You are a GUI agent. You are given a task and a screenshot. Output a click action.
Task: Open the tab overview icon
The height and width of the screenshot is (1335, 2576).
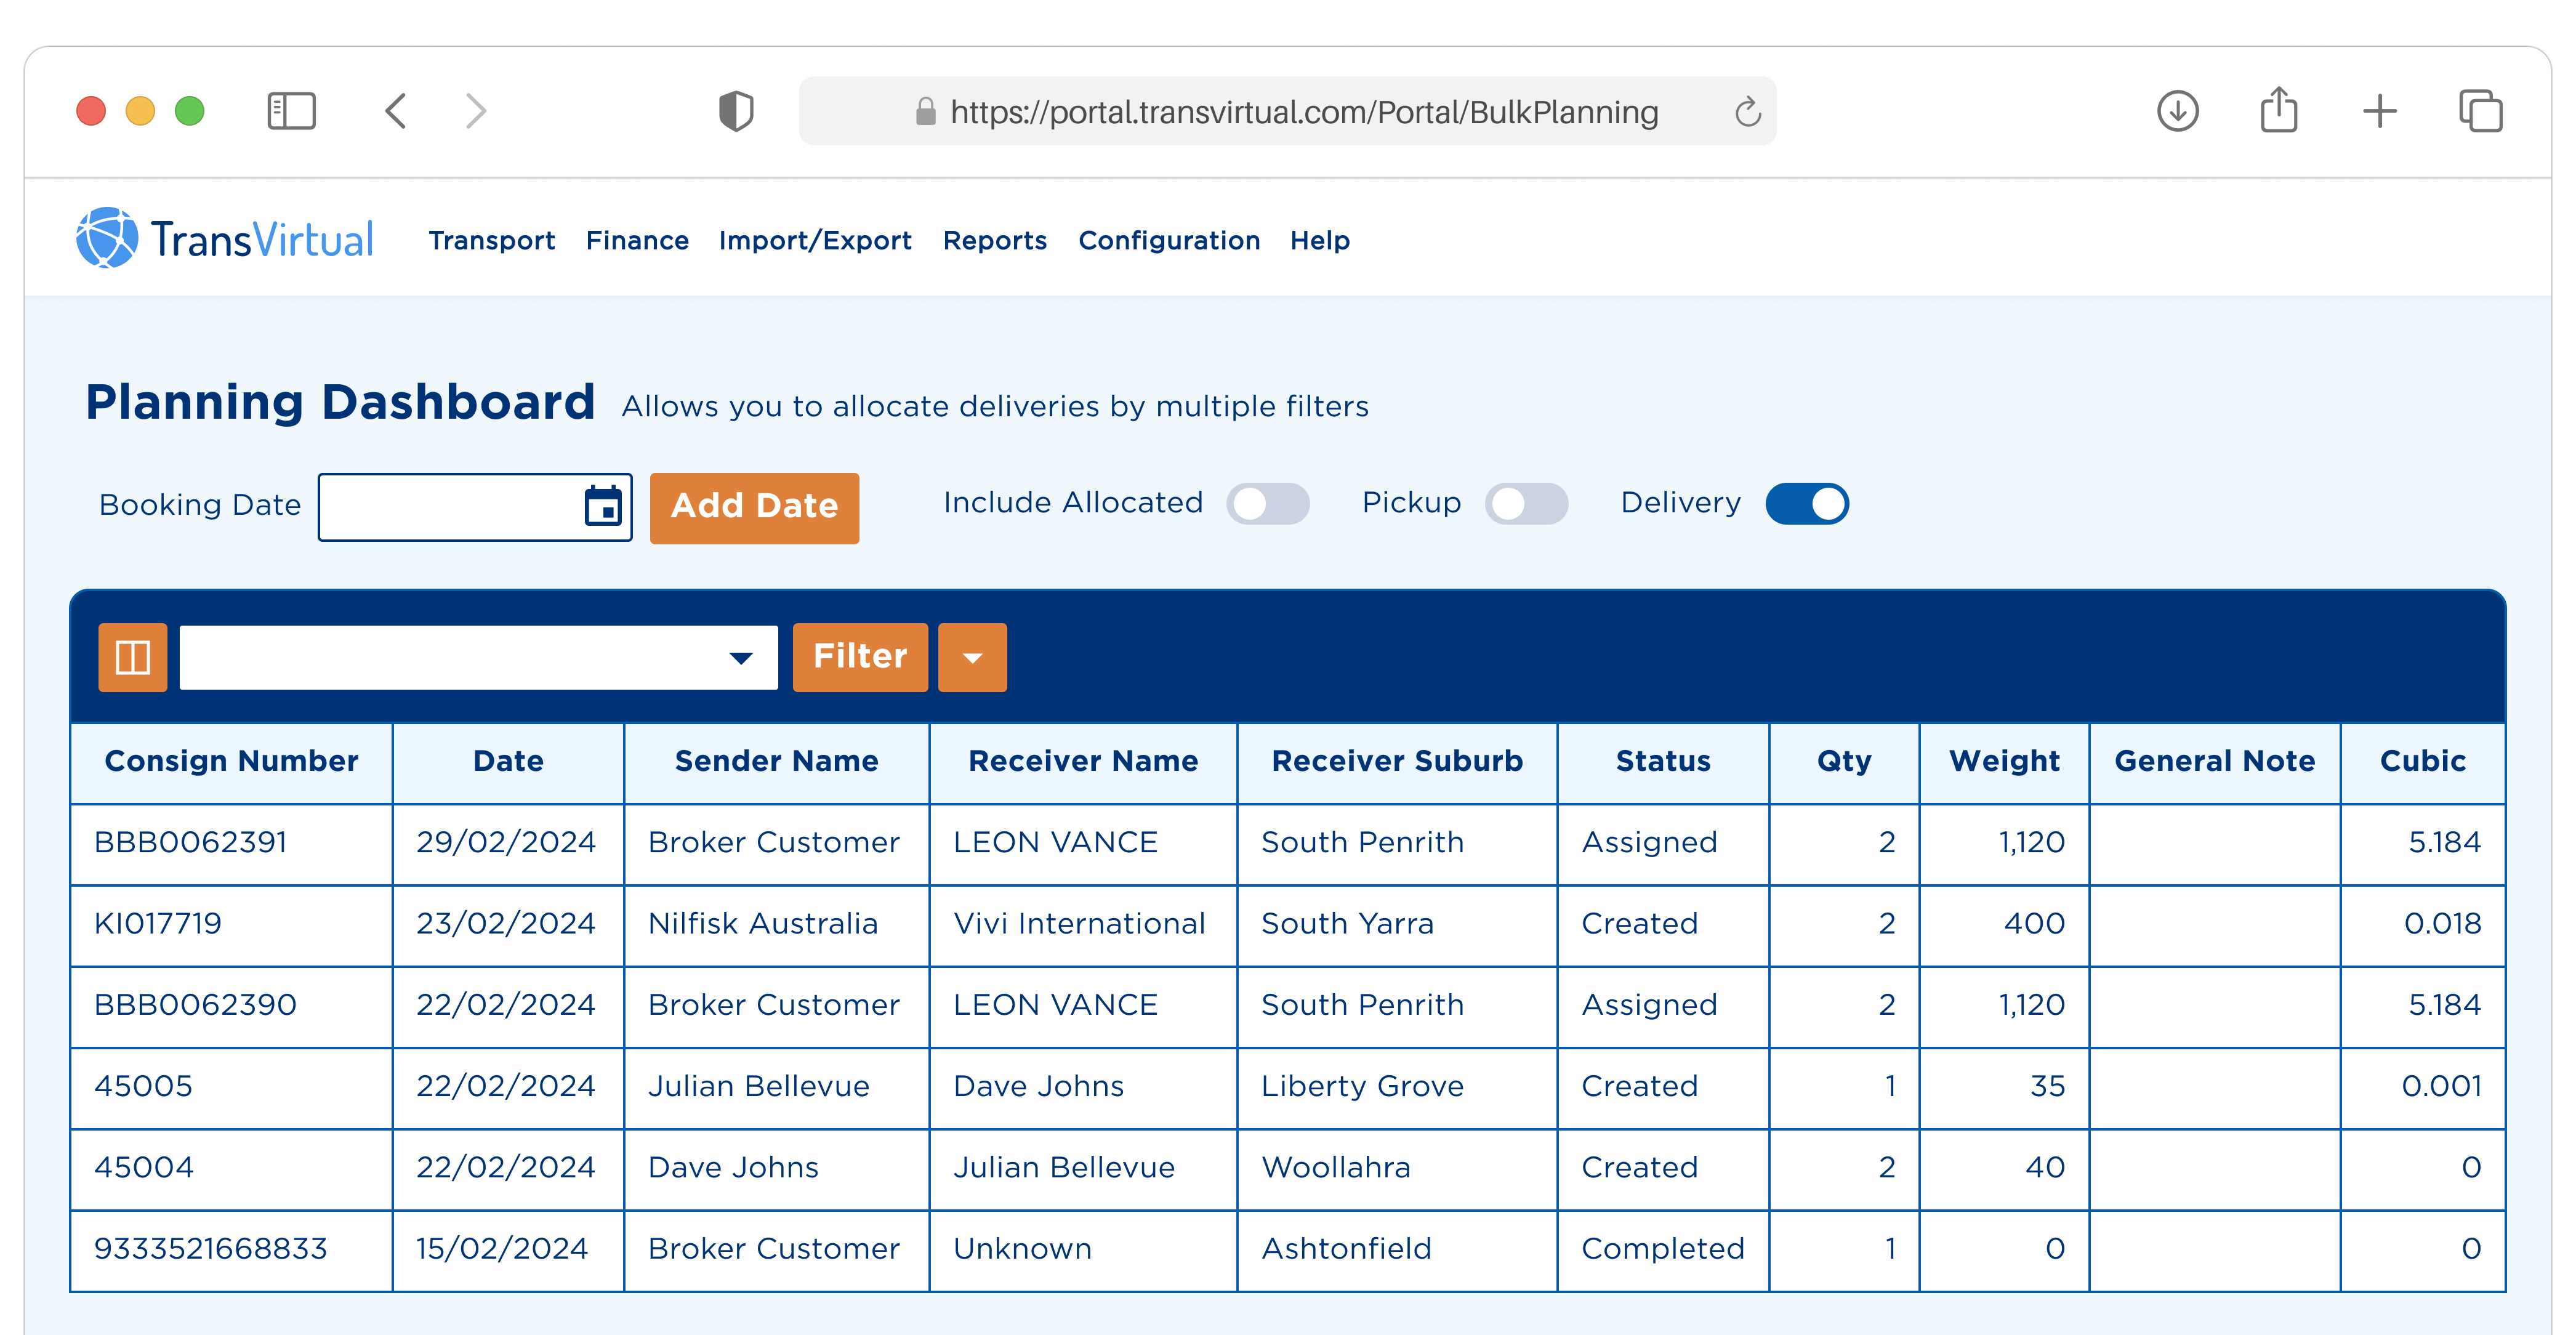click(2480, 111)
